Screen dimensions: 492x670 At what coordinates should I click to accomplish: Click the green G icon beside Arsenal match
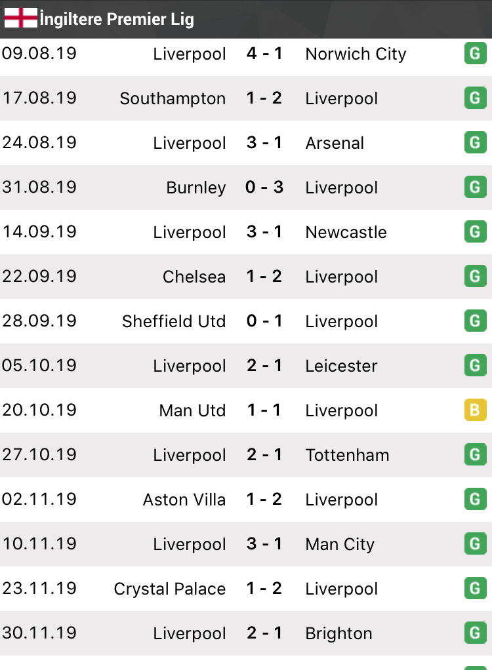point(475,143)
